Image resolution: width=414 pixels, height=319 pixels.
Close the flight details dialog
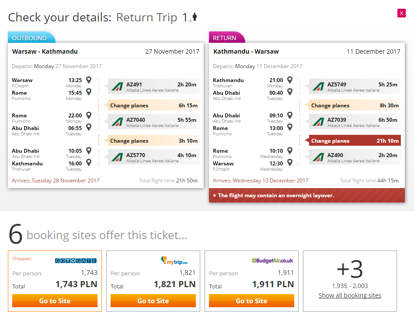point(401,13)
